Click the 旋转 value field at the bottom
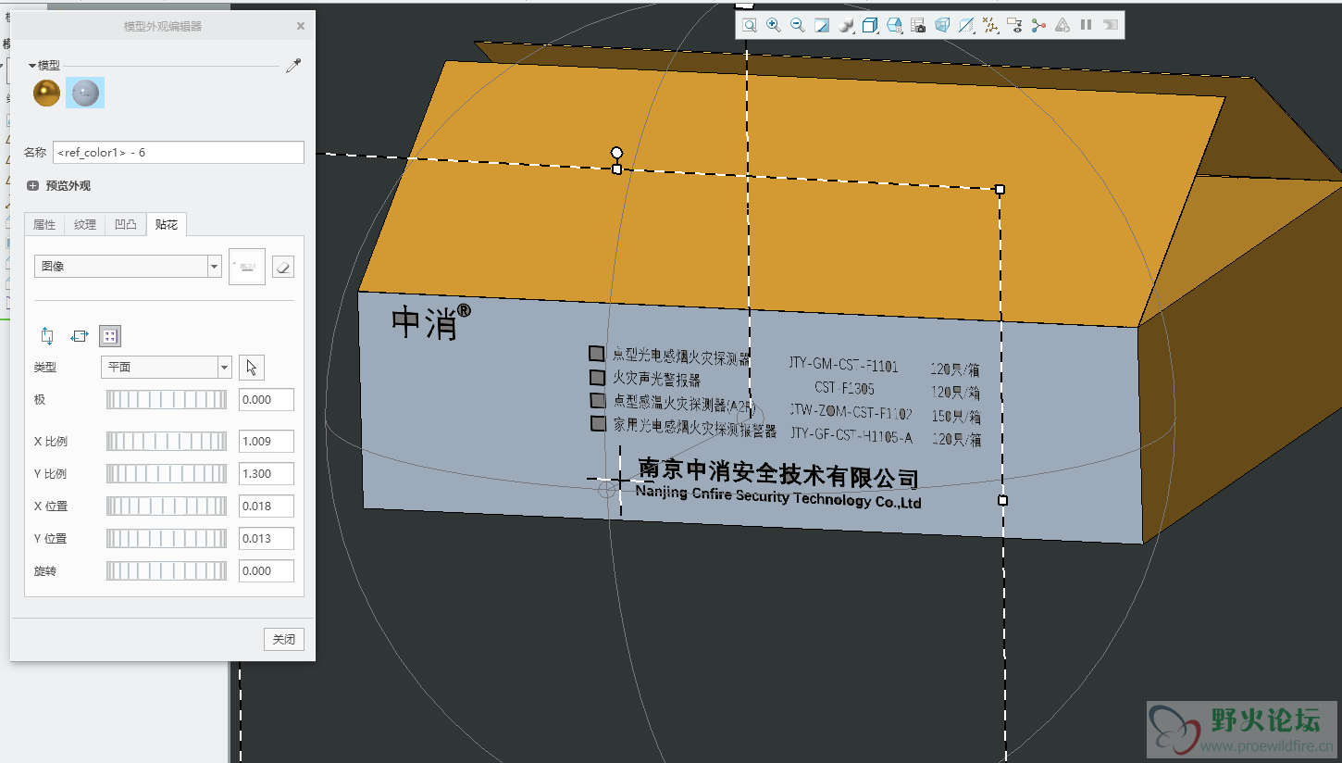This screenshot has height=763, width=1342. coord(267,571)
